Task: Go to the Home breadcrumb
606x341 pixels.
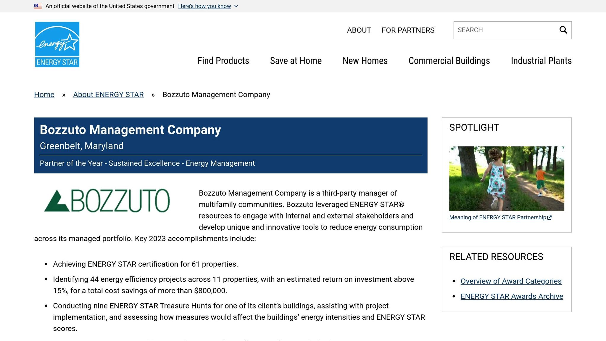Action: tap(44, 95)
